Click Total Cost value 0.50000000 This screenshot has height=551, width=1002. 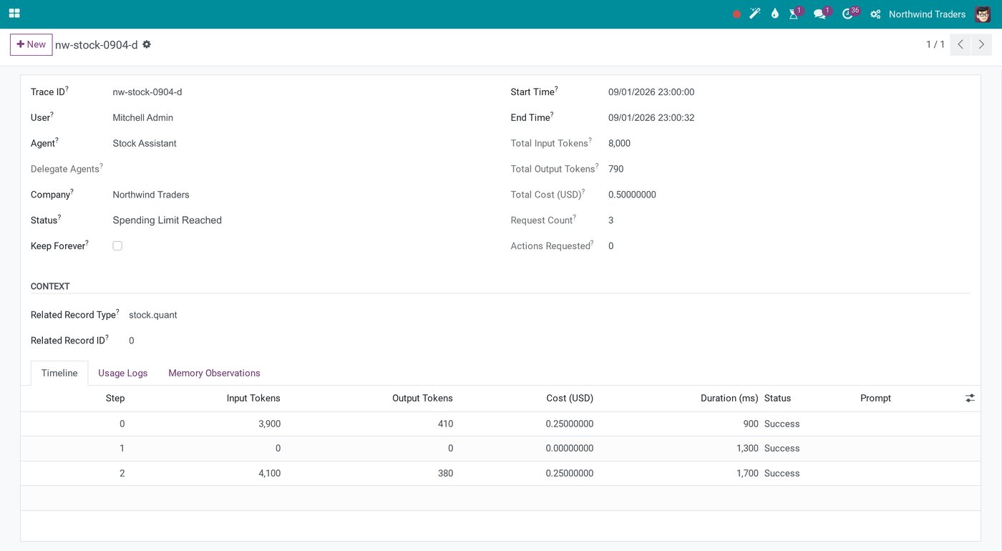tap(632, 195)
